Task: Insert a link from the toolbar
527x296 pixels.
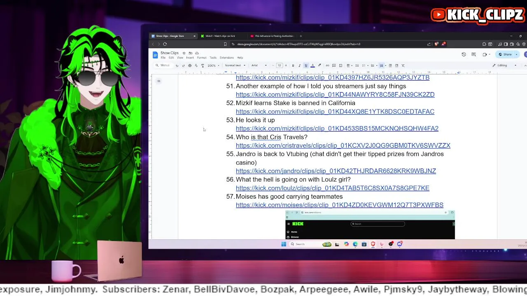Action: [x=327, y=65]
